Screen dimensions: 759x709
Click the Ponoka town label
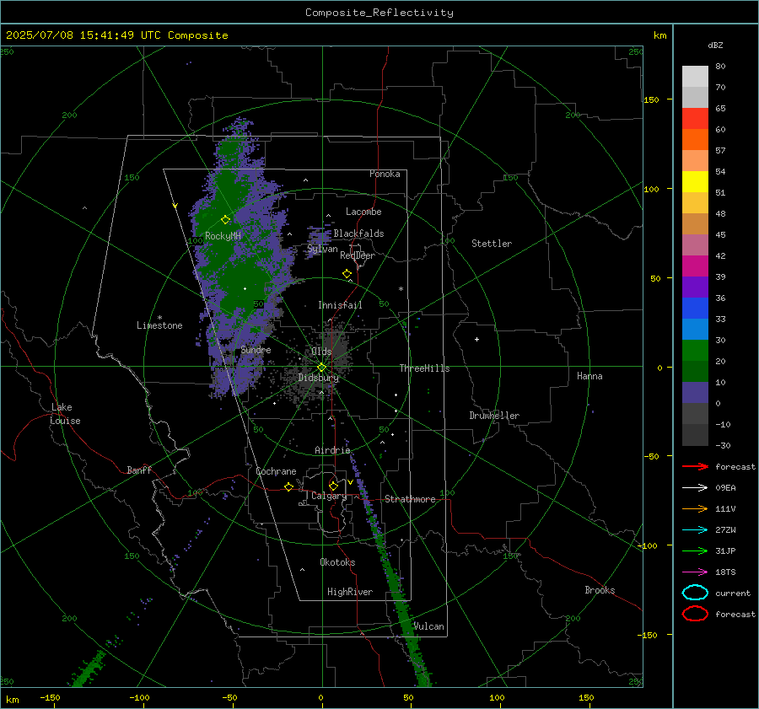(x=385, y=174)
